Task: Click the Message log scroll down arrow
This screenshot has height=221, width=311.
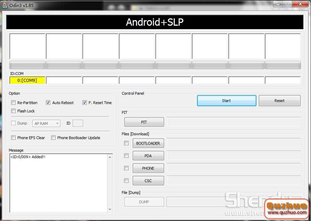Action: click(110, 209)
